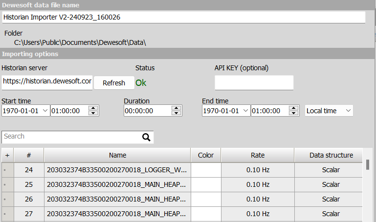The width and height of the screenshot is (376, 222).
Task: Click row number 26 cell
Action: click(x=29, y=199)
